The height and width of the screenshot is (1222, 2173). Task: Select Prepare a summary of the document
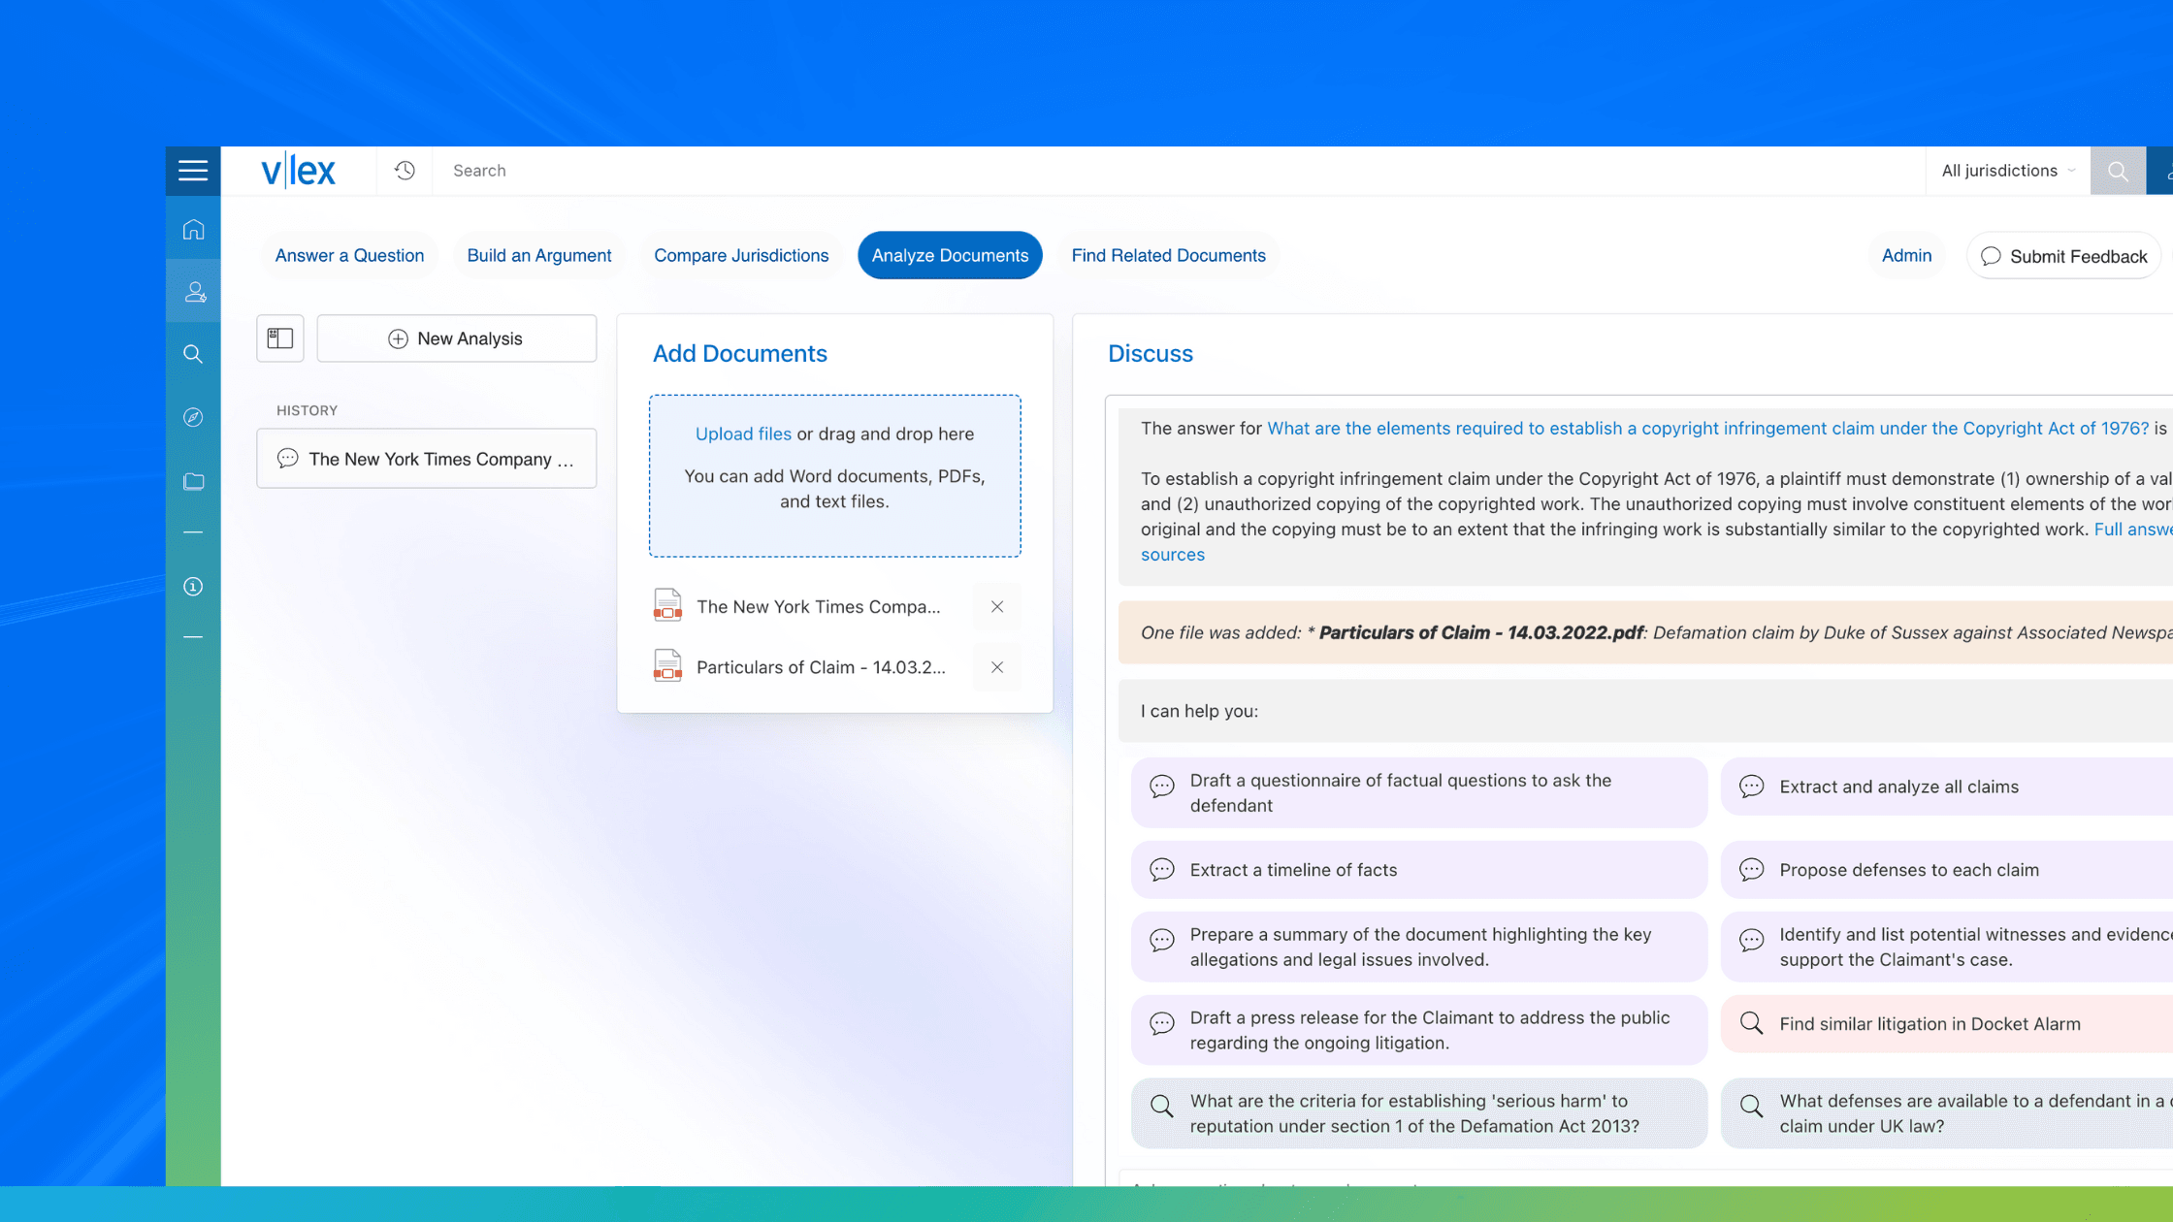pos(1419,947)
